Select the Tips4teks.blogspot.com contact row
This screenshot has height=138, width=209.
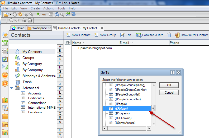(x=140, y=48)
